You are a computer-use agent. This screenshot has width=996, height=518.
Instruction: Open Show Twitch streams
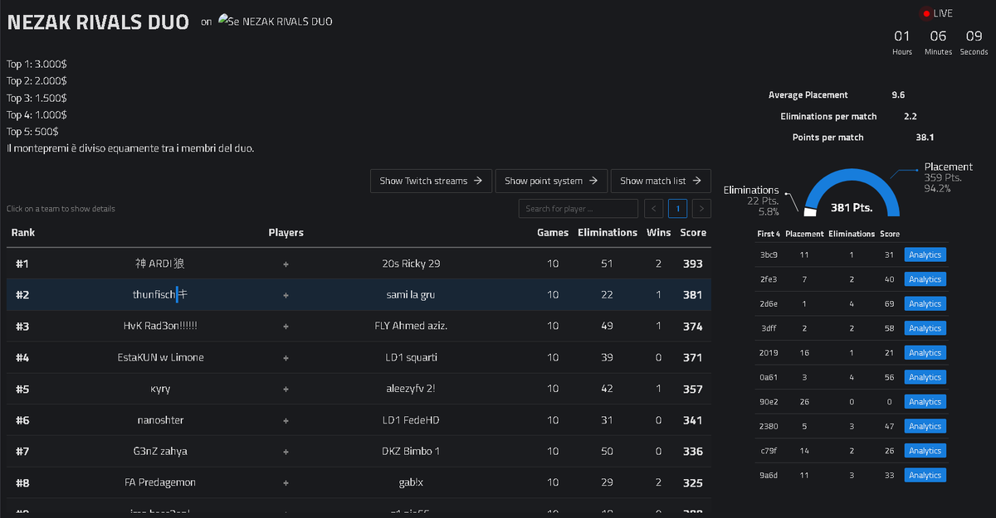click(431, 181)
